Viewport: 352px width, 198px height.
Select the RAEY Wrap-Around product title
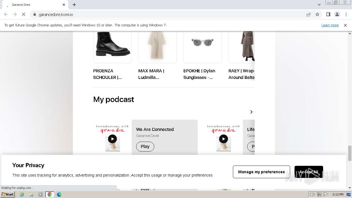pos(241,74)
